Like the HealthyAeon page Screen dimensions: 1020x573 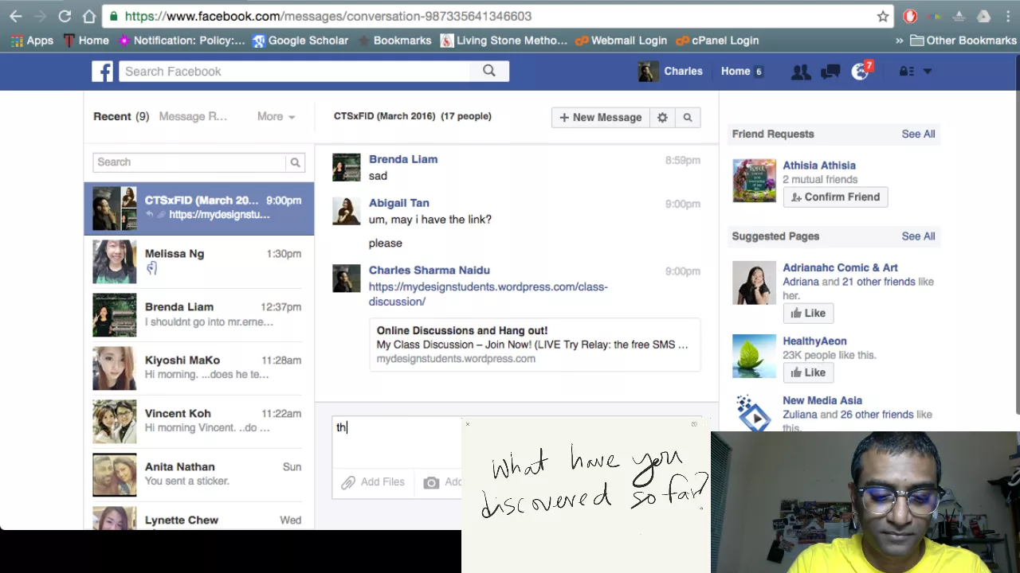(808, 372)
